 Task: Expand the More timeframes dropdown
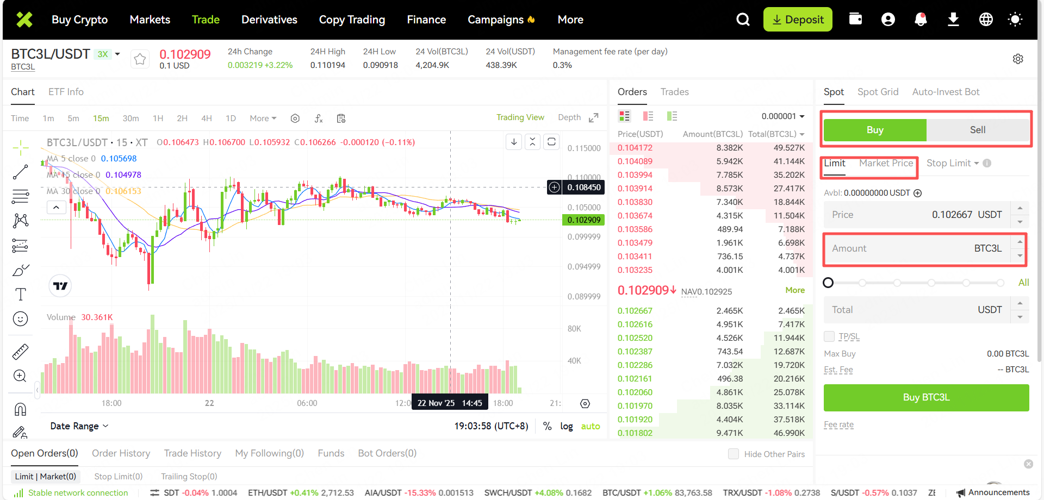(x=263, y=118)
